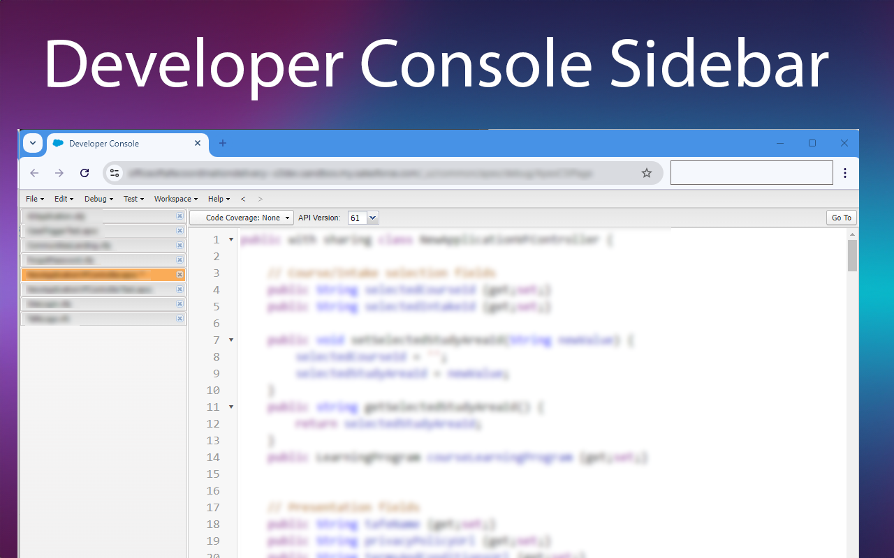Close the highlighted orange sidebar file
Viewport: 894px width, 558px height.
179,275
